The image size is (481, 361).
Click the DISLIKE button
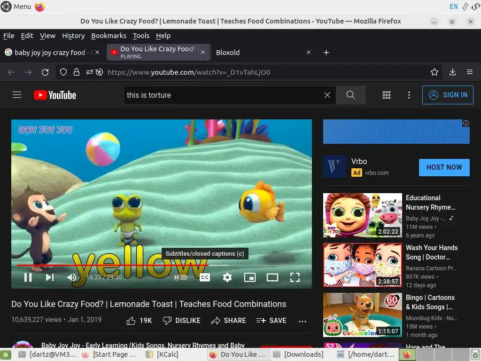tap(181, 321)
